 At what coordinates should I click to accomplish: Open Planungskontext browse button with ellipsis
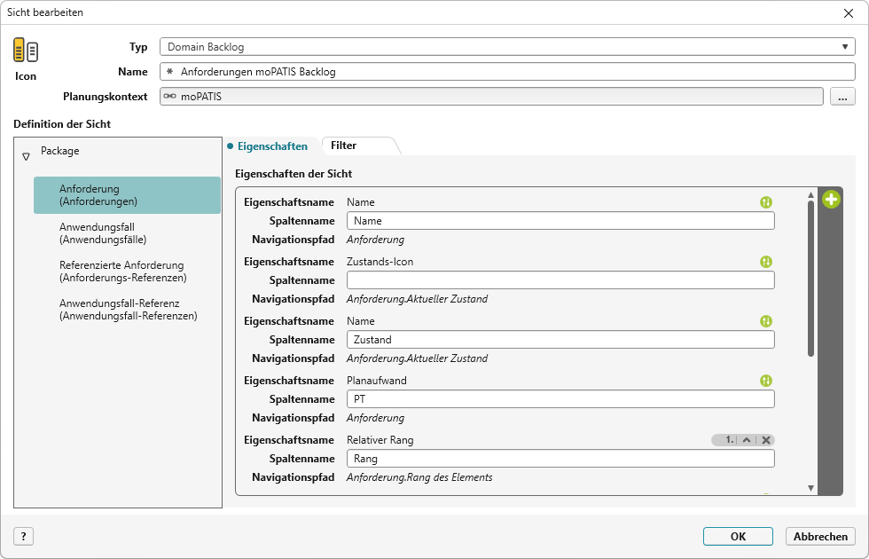pyautogui.click(x=842, y=97)
